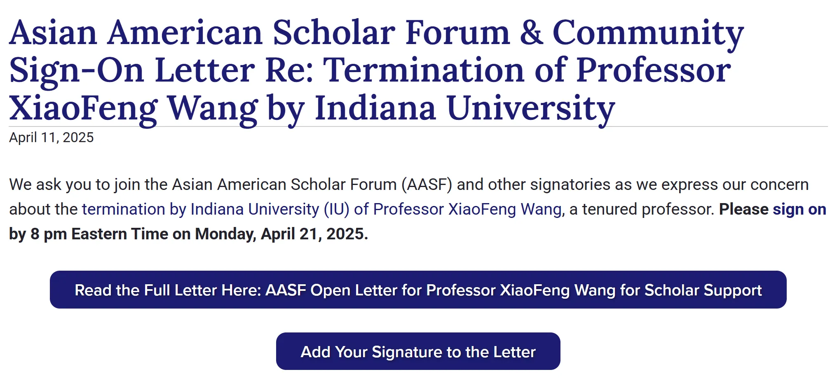Viewport: 837px width, 386px height.
Task: Click the phrase 'a tenured professor'
Action: click(x=642, y=209)
